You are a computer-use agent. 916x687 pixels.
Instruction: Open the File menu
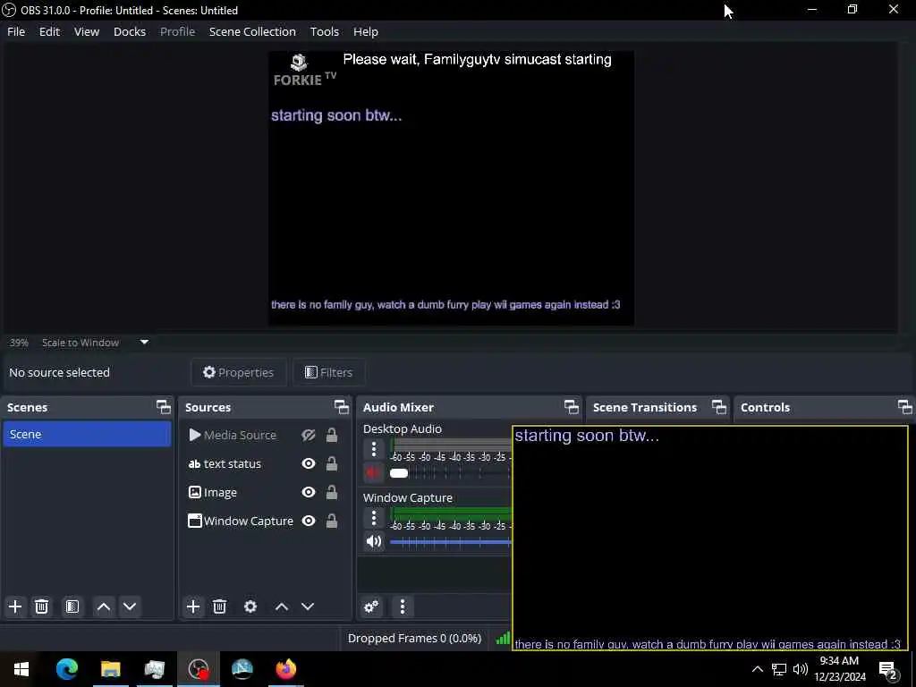point(16,31)
